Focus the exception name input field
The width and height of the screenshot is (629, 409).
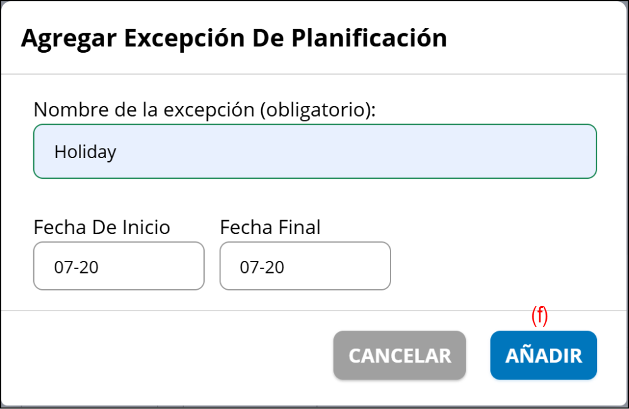pos(314,151)
